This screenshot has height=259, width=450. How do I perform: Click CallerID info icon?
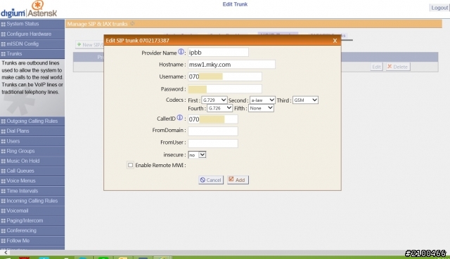pyautogui.click(x=180, y=117)
